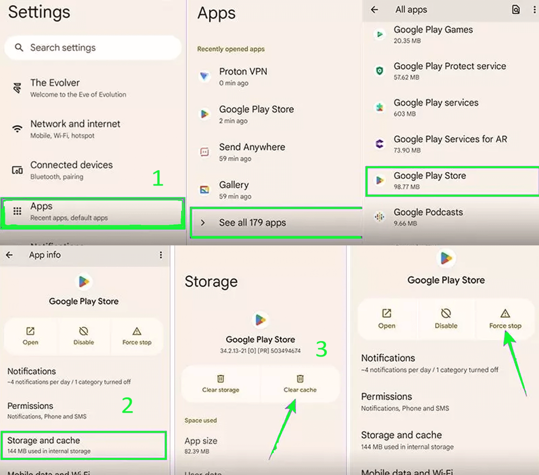Go back from the App info screen
539x475 pixels.
(x=9, y=255)
